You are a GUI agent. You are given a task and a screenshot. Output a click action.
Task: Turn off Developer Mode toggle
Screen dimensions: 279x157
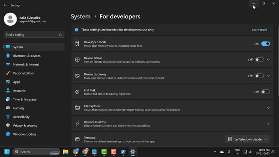tap(265, 44)
